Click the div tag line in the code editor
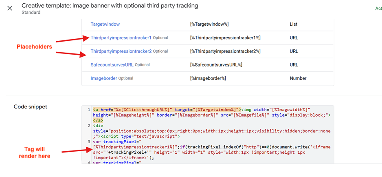382x177 pixels. coord(98,126)
